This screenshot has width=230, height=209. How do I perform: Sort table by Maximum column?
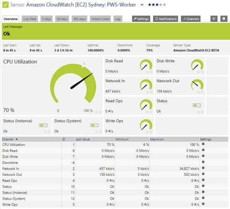tap(157, 139)
